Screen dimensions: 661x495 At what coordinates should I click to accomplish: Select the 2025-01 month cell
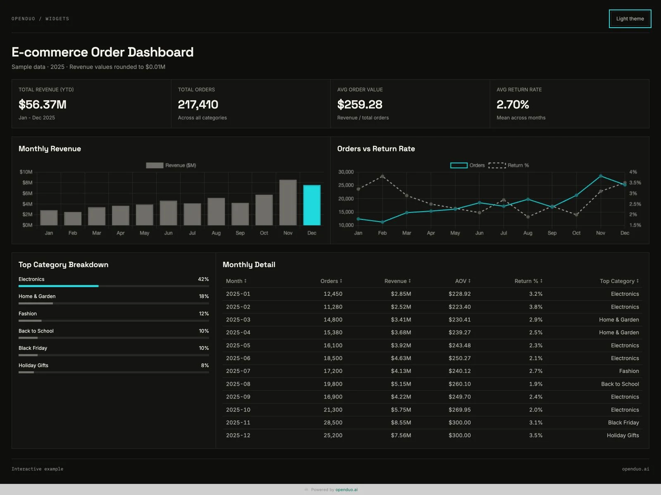[x=238, y=294]
